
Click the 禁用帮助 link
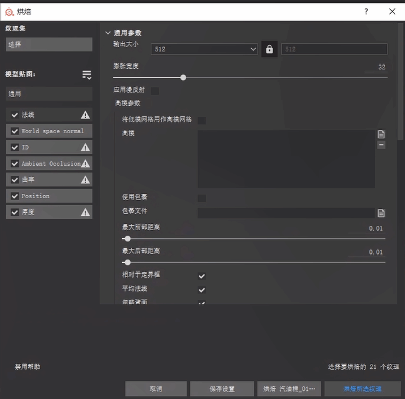tap(27, 366)
